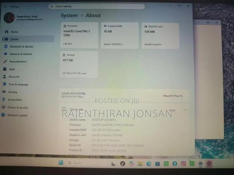
Task: Click the Apps icon in sidebar
Action: pyautogui.click(x=5, y=69)
